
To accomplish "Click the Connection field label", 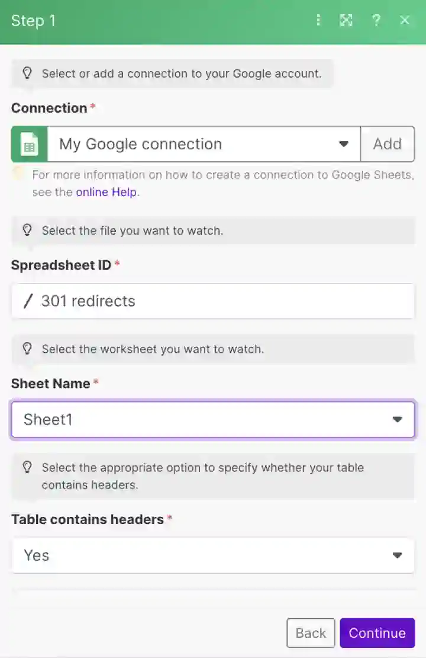I will (49, 108).
